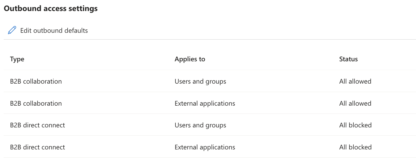416x161 pixels.
Task: Click All blocked status for direct connect External applications
Action: coord(355,147)
